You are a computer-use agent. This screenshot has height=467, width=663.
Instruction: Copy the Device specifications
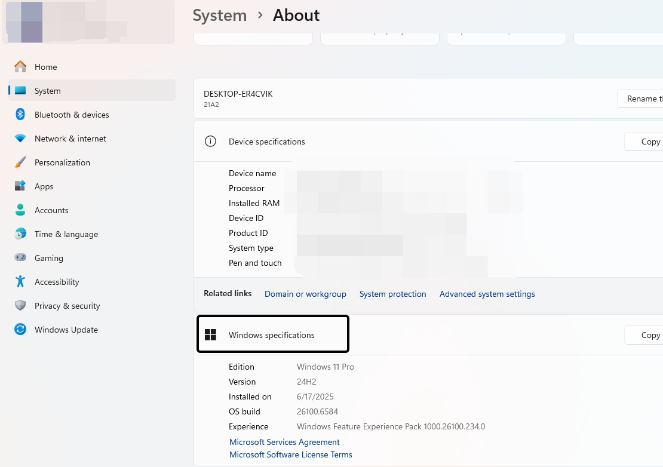pos(643,142)
